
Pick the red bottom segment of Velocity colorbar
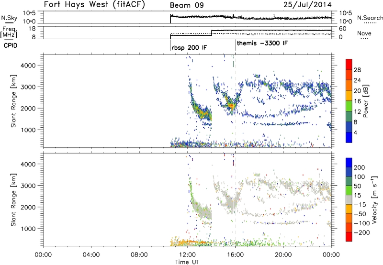click(x=349, y=237)
